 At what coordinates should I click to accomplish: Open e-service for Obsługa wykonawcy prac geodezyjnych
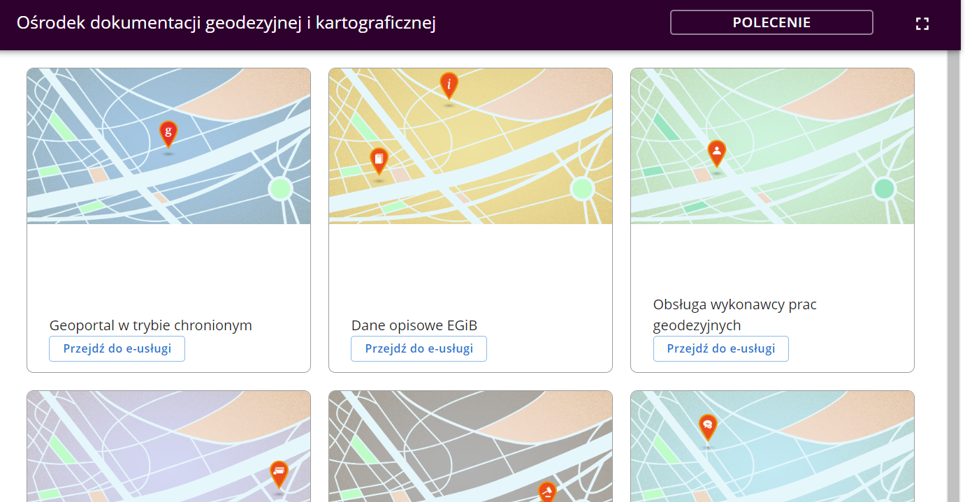720,348
